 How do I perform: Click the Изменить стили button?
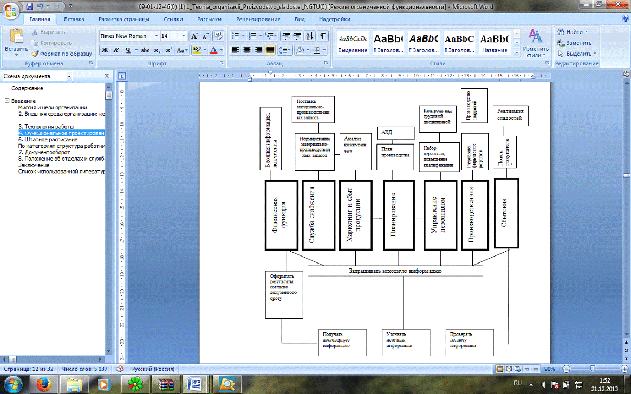tap(535, 43)
